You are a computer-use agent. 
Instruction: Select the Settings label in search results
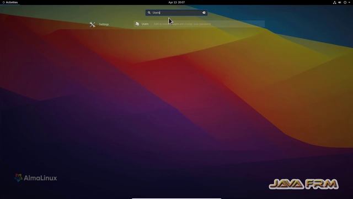coord(104,24)
